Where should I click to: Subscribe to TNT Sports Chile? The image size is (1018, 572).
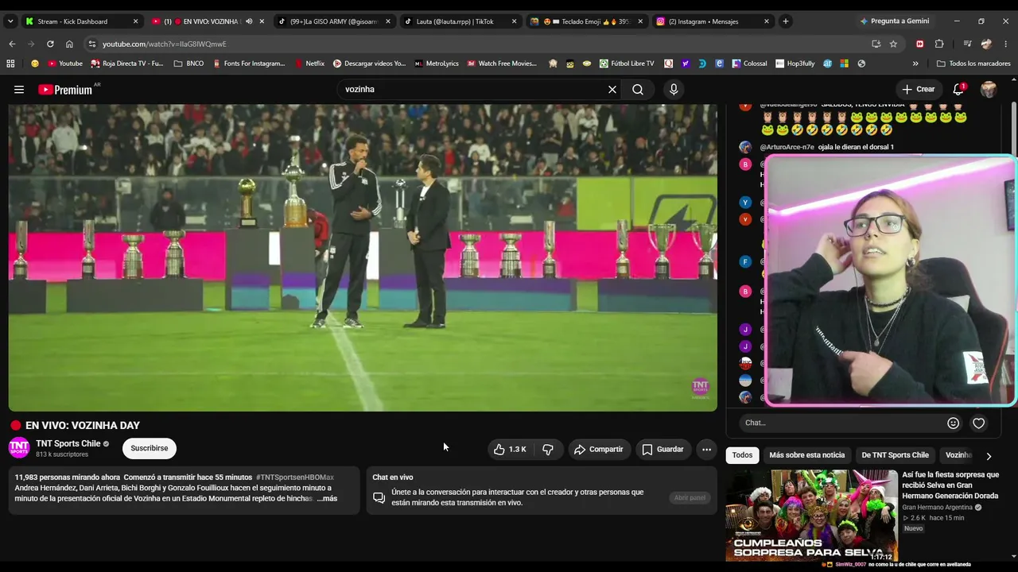point(150,448)
